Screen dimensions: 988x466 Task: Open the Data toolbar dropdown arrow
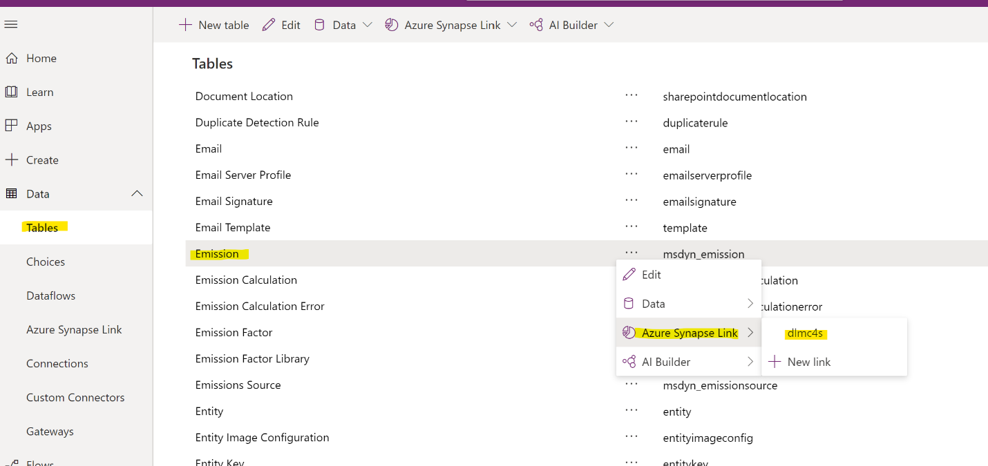(x=368, y=25)
